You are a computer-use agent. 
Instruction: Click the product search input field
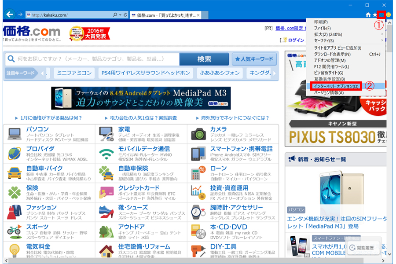click(92, 59)
